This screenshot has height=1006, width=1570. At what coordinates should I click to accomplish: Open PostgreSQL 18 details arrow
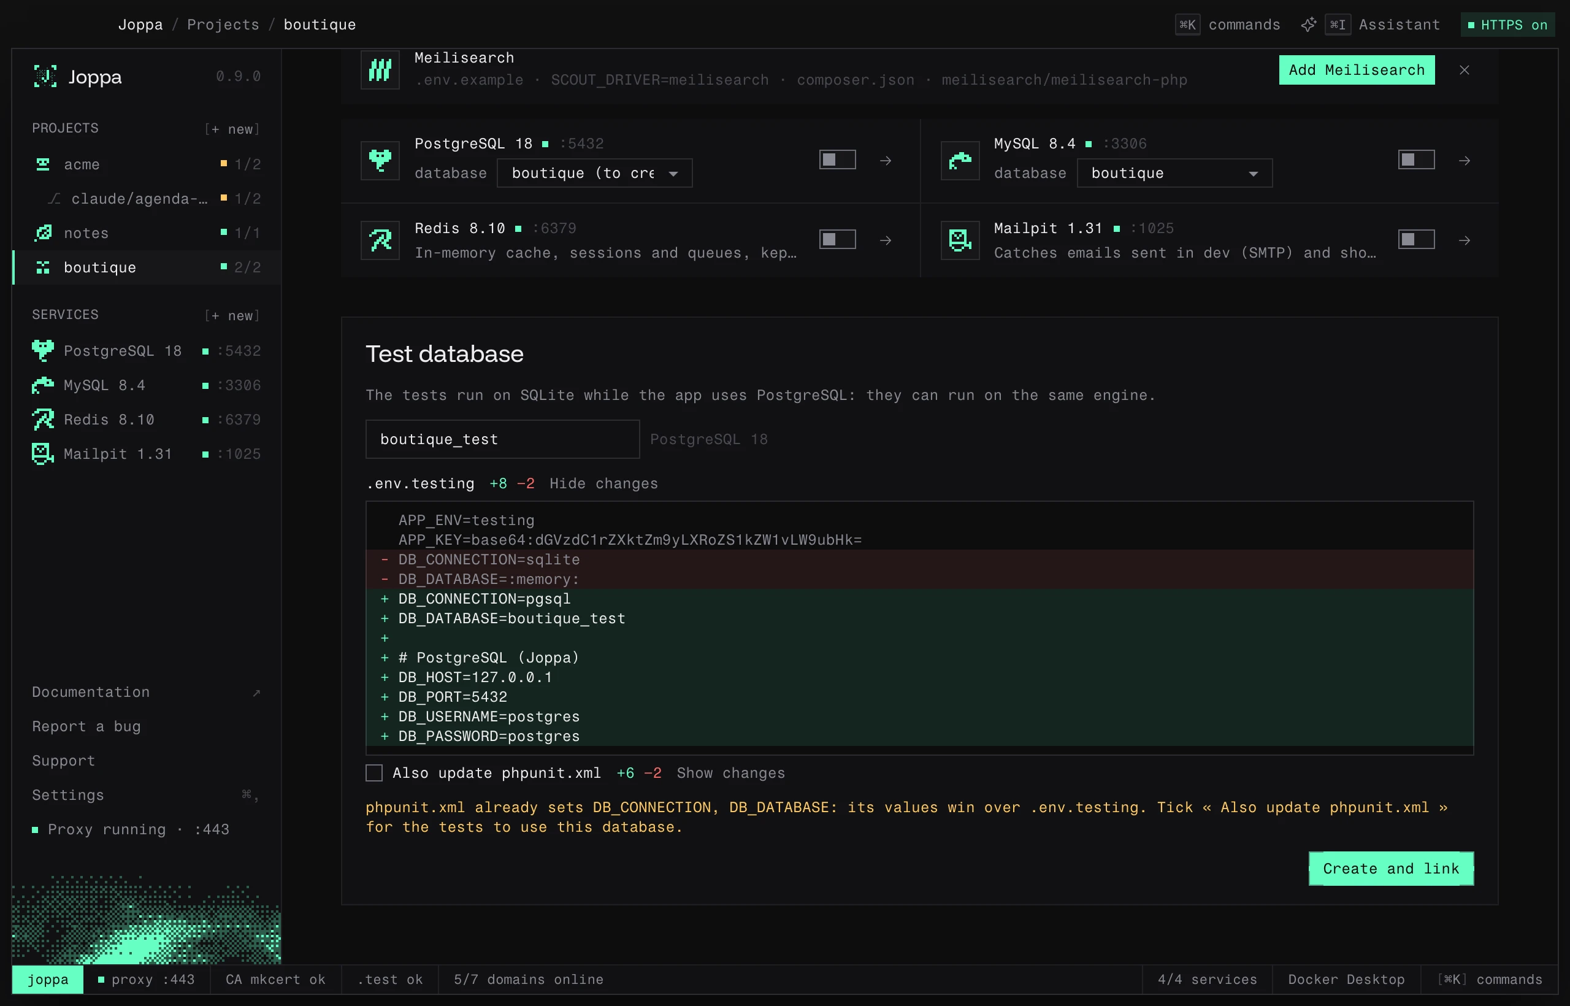(x=886, y=160)
